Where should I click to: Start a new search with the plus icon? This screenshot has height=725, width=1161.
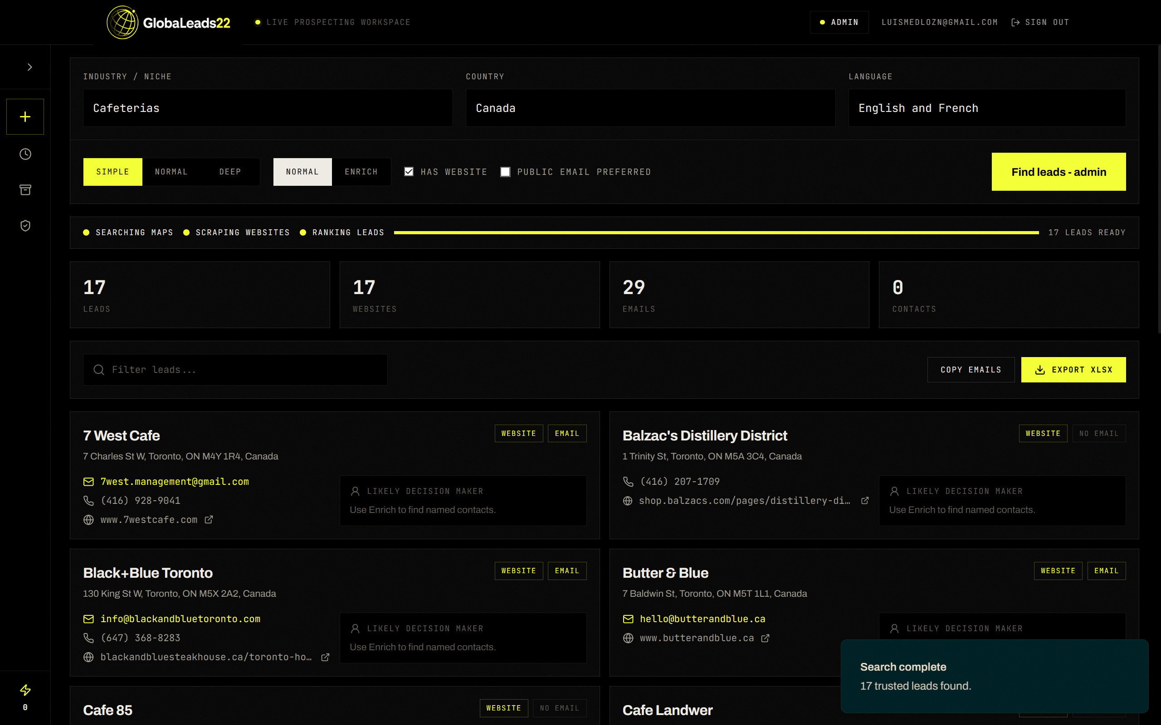[25, 116]
